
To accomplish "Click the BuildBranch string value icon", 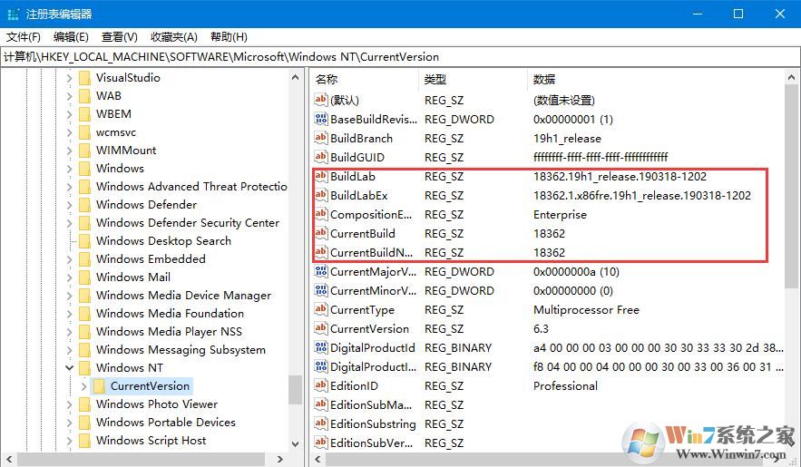I will pos(321,138).
